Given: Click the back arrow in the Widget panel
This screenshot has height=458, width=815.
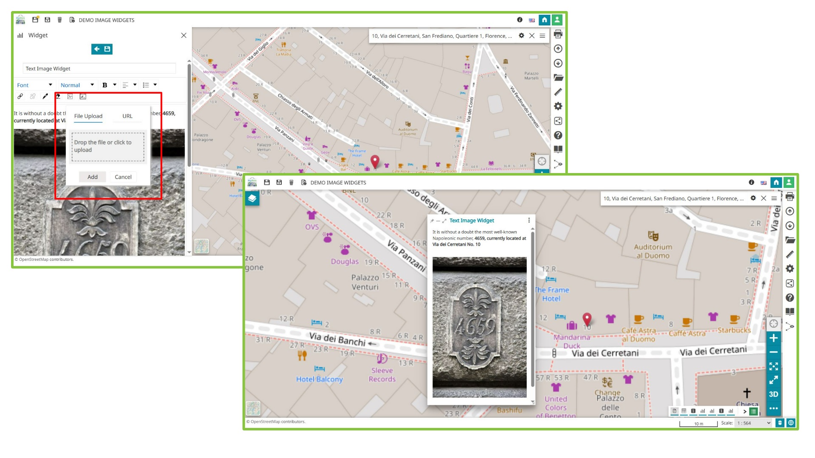Looking at the screenshot, I should tap(97, 49).
